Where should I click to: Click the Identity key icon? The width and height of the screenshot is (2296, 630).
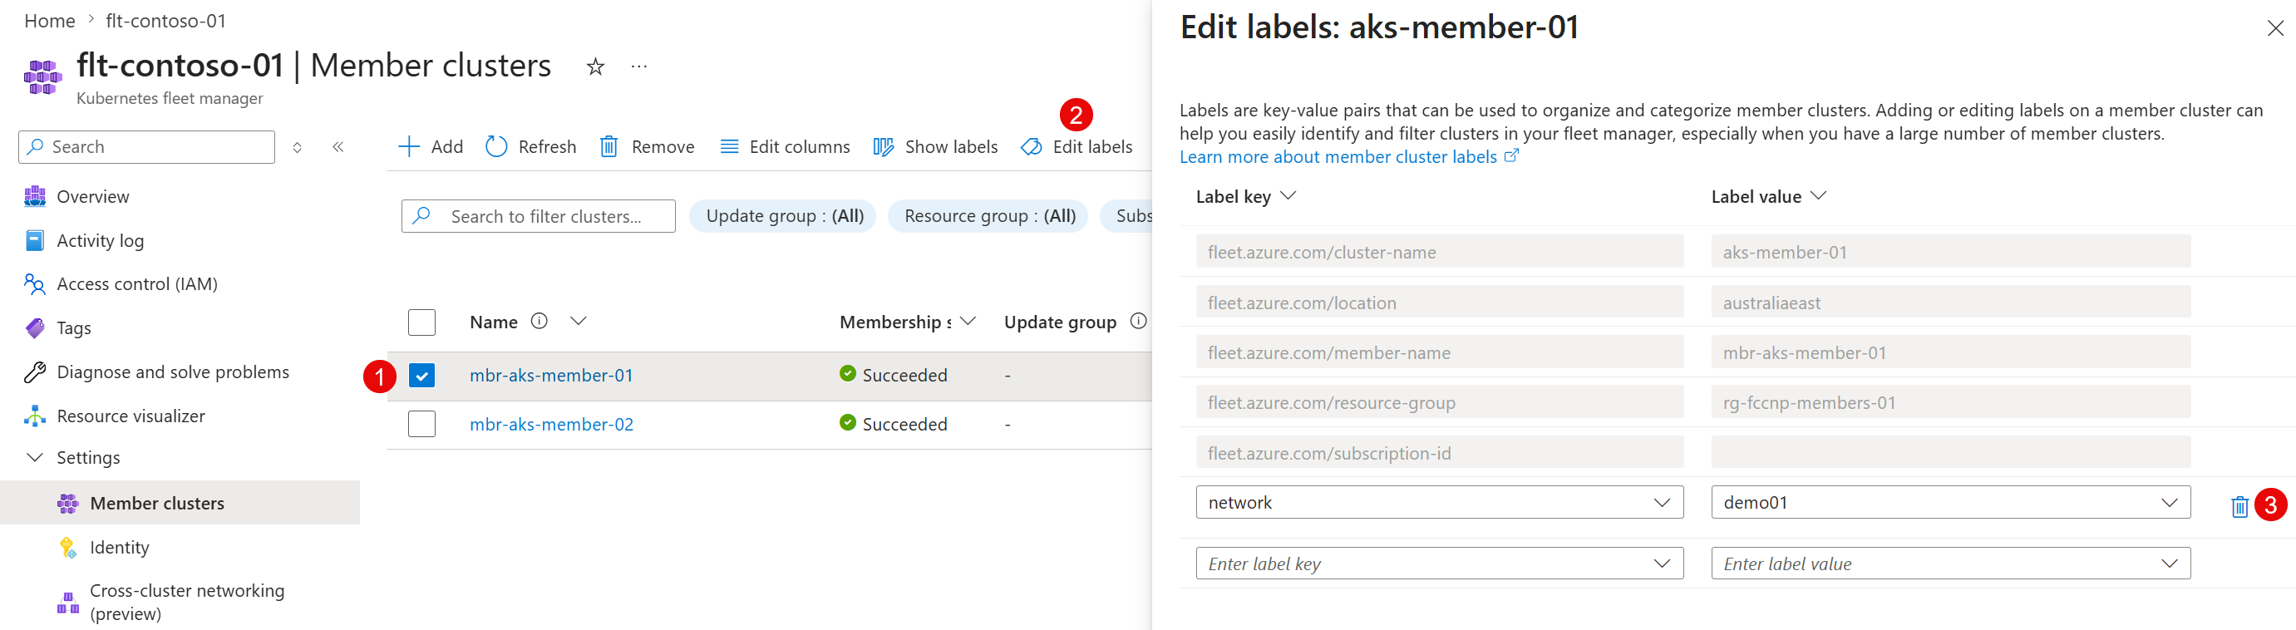pos(67,547)
